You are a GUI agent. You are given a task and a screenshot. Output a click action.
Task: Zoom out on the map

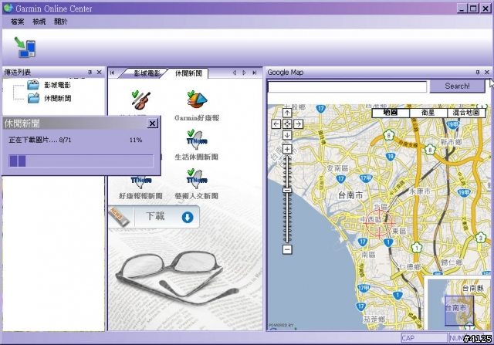coord(287,249)
